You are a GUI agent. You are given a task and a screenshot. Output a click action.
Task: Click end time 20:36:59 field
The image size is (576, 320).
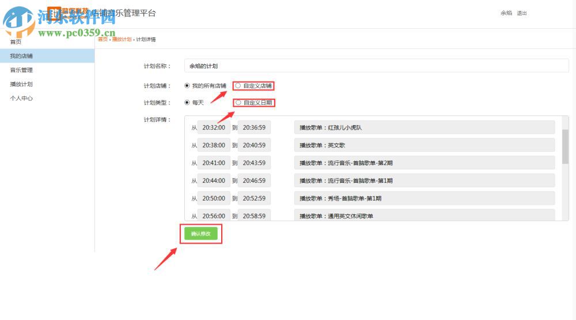(254, 128)
